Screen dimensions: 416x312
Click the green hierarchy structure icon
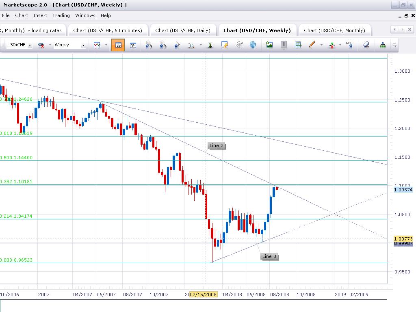[382, 45]
